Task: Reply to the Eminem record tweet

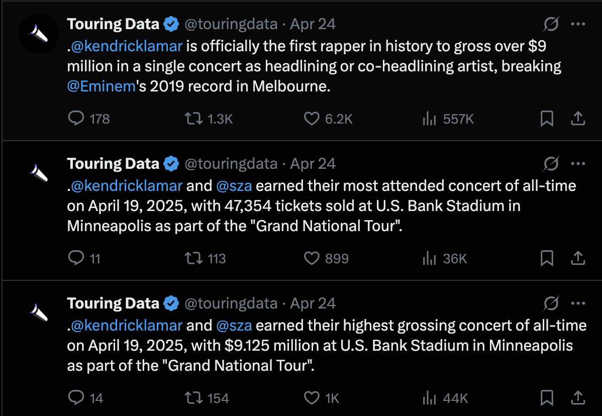Action: coord(76,119)
